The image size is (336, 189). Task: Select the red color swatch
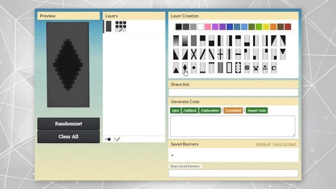pyautogui.click(x=288, y=27)
